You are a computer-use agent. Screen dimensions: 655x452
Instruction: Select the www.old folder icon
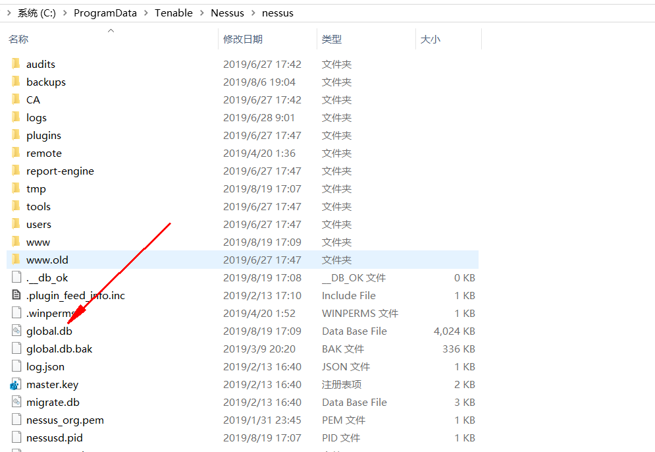click(x=16, y=259)
